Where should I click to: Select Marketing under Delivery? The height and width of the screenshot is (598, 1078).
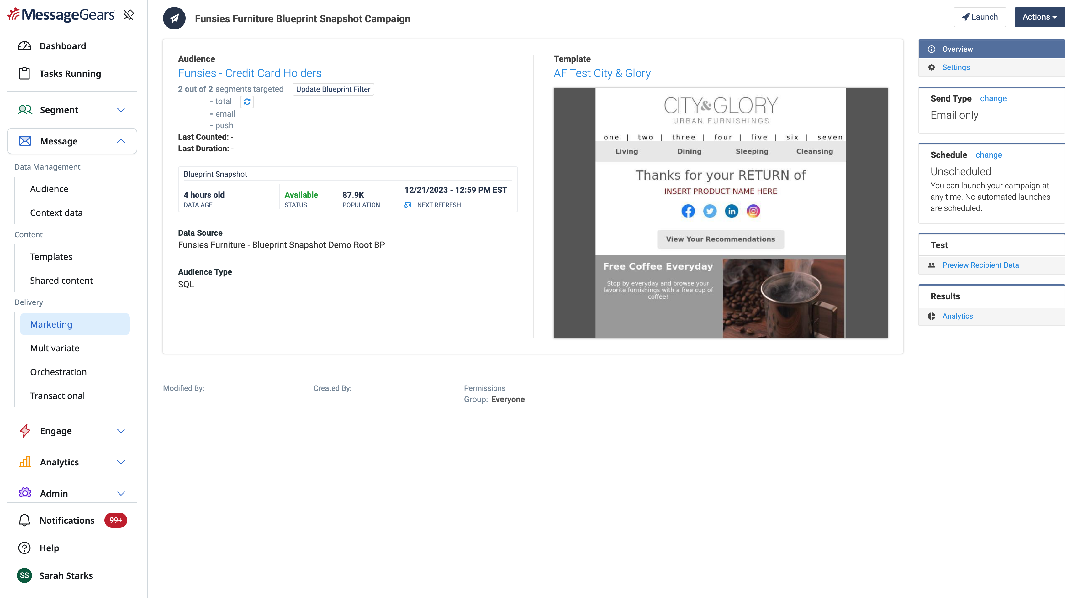click(75, 324)
